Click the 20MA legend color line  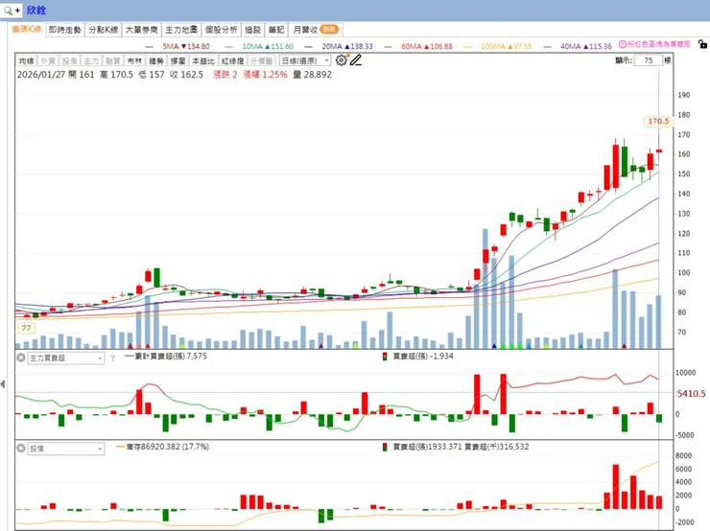[308, 47]
